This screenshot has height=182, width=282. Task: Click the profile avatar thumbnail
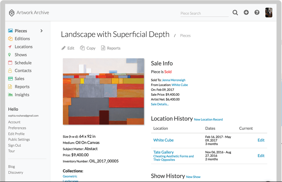pyautogui.click(x=269, y=13)
